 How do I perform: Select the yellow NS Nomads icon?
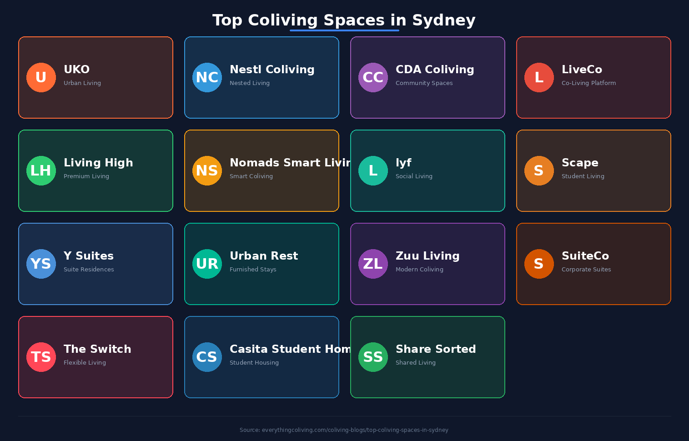(207, 170)
